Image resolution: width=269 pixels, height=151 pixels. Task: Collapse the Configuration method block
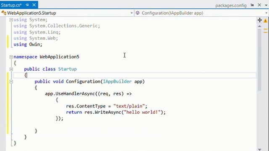[11, 82]
